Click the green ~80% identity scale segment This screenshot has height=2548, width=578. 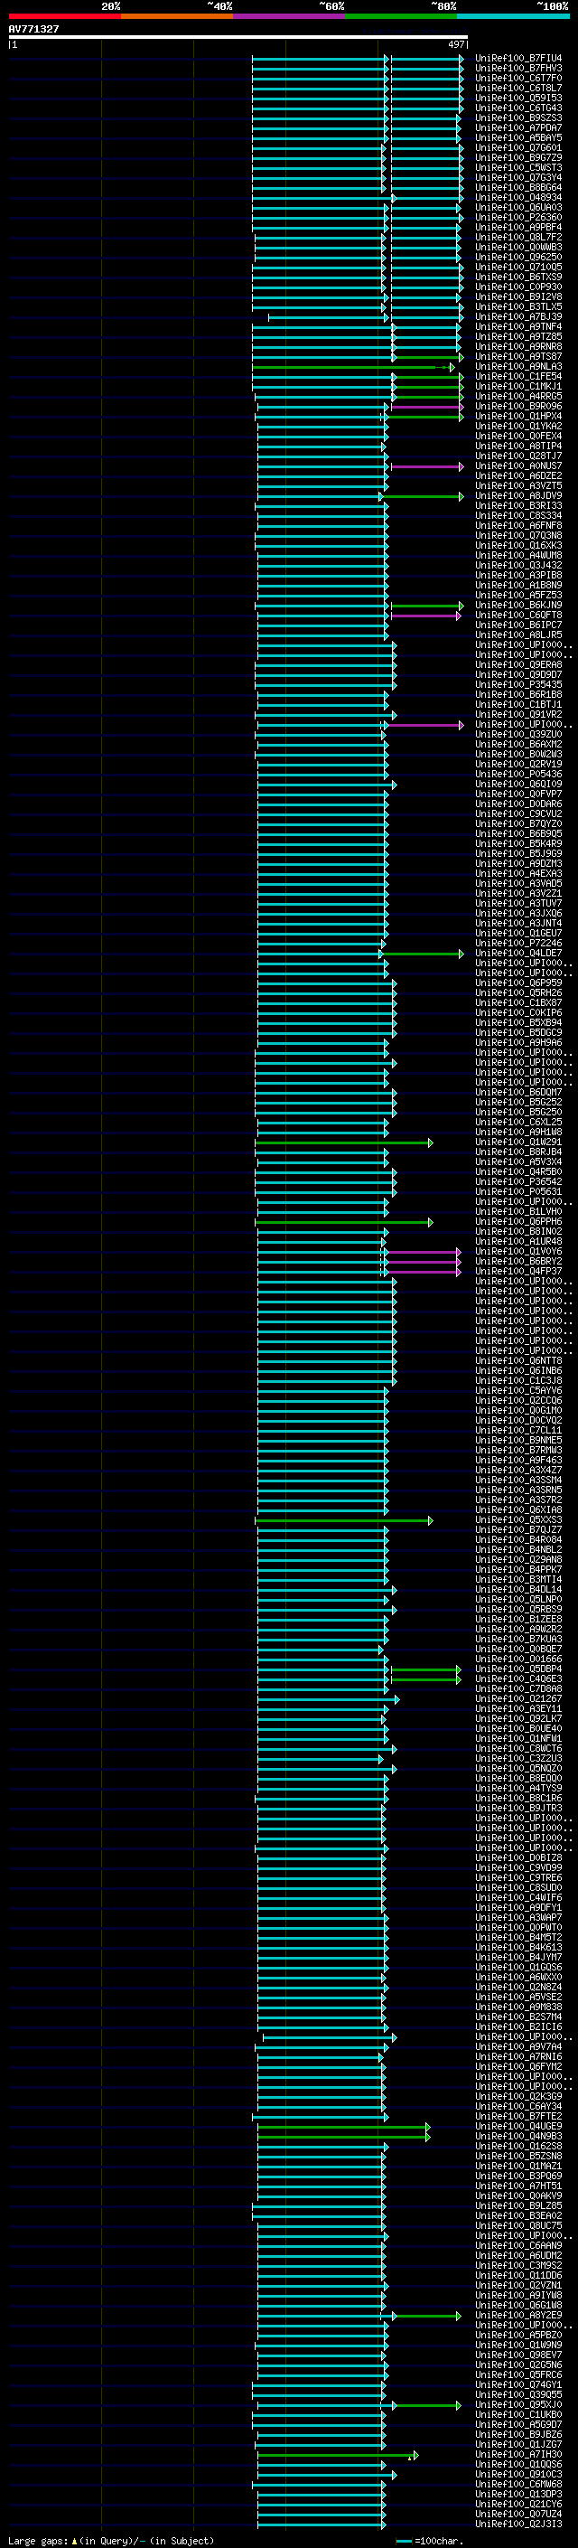401,16
